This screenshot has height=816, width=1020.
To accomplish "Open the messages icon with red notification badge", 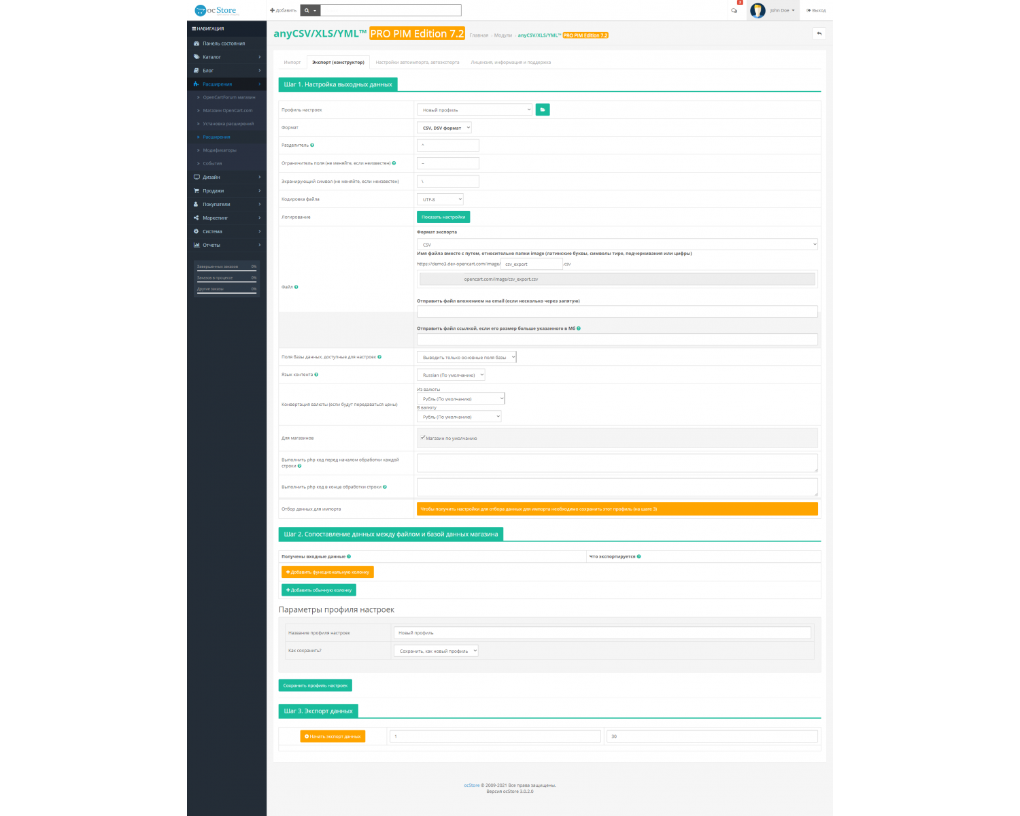I will click(x=734, y=10).
